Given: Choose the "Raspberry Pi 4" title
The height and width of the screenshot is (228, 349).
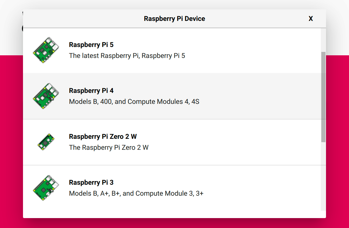Looking at the screenshot, I should click(91, 91).
